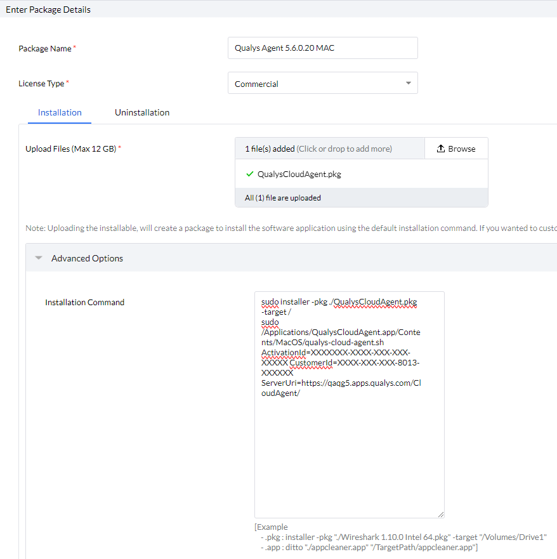Click the Advanced Options header text
This screenshot has width=557, height=559.
click(87, 258)
